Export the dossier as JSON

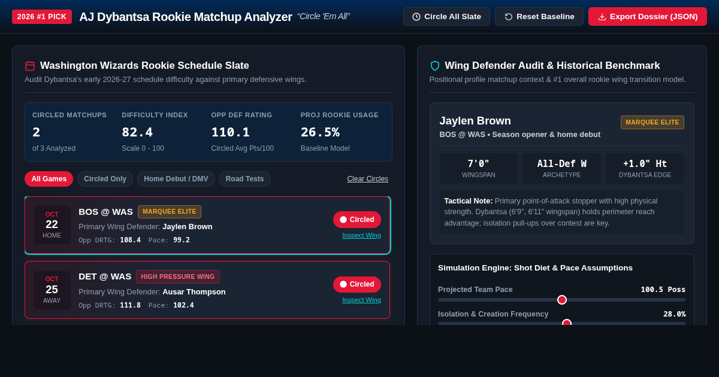pyautogui.click(x=648, y=17)
